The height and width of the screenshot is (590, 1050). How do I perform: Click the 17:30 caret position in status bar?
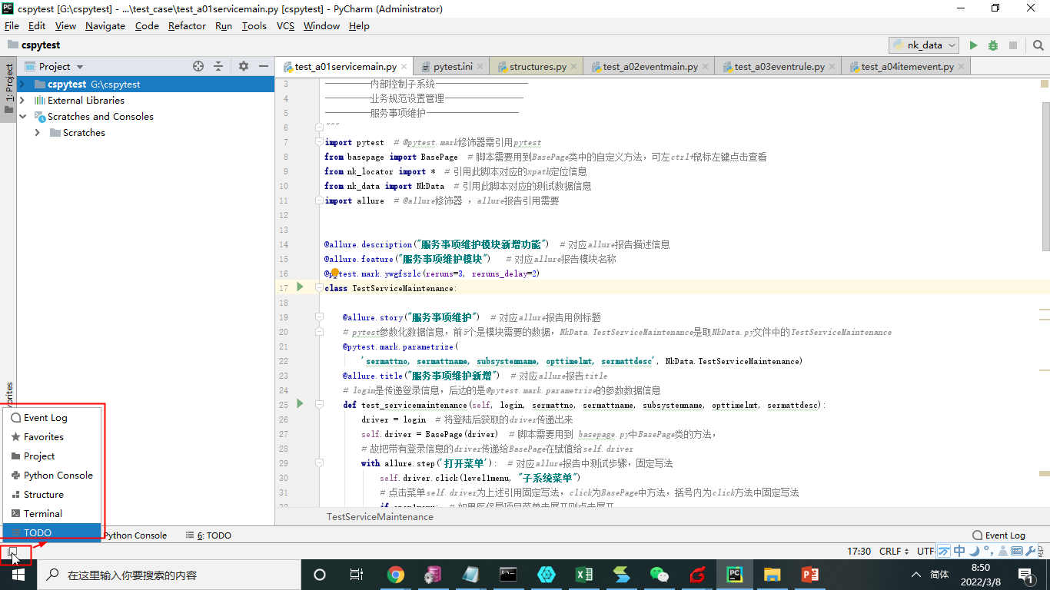[x=859, y=551]
